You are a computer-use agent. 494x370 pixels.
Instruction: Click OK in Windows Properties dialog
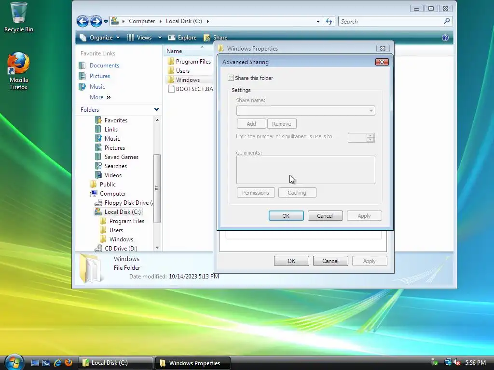pyautogui.click(x=291, y=261)
